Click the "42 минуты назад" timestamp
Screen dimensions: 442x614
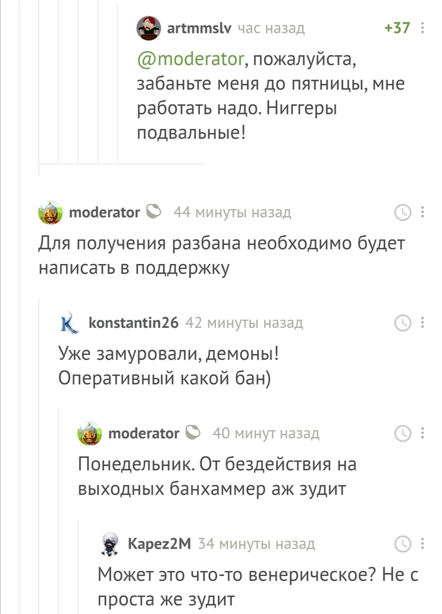coord(245,323)
